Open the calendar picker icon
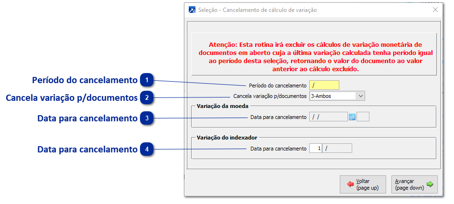Image resolution: width=454 pixels, height=204 pixels. pos(352,117)
